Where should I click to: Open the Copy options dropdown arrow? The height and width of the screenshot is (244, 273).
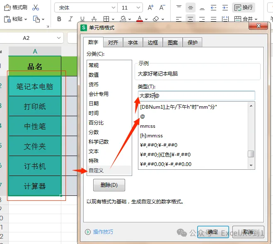43,19
